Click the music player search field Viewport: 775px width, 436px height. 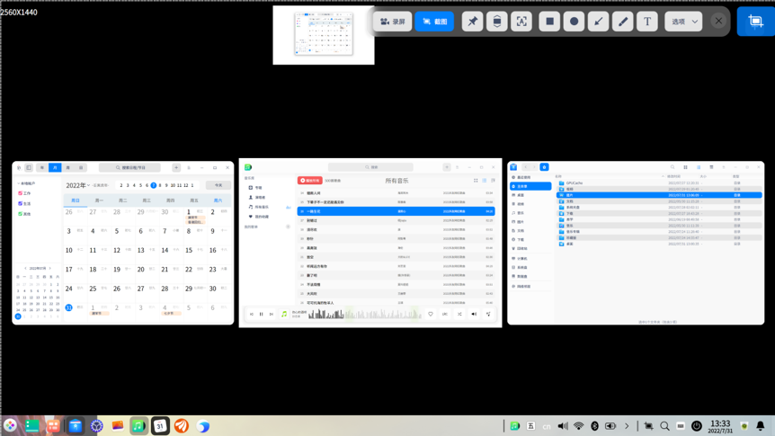370,167
